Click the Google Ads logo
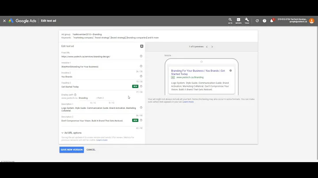This screenshot has width=318, height=178. click(23, 21)
